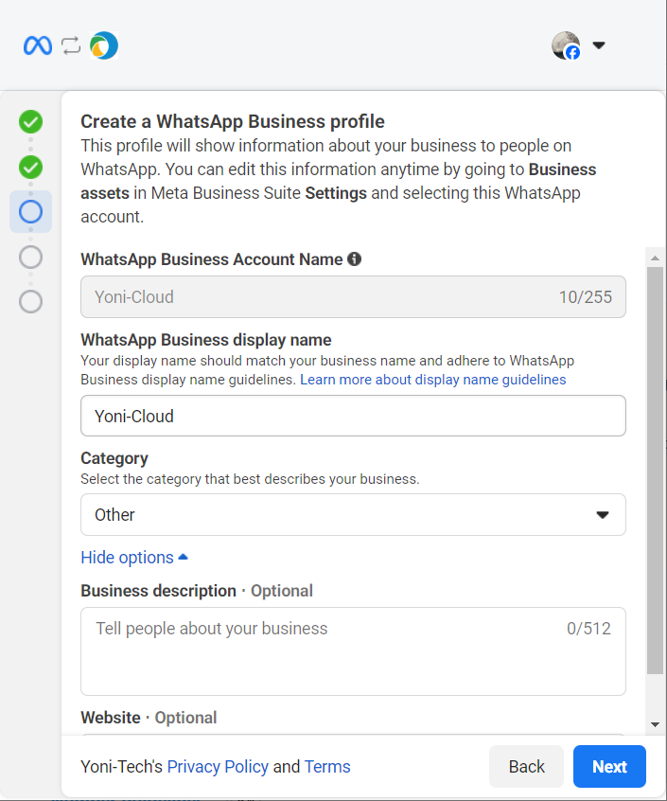Click the scrollbar up arrow
This screenshot has height=801, width=667.
coord(656,258)
